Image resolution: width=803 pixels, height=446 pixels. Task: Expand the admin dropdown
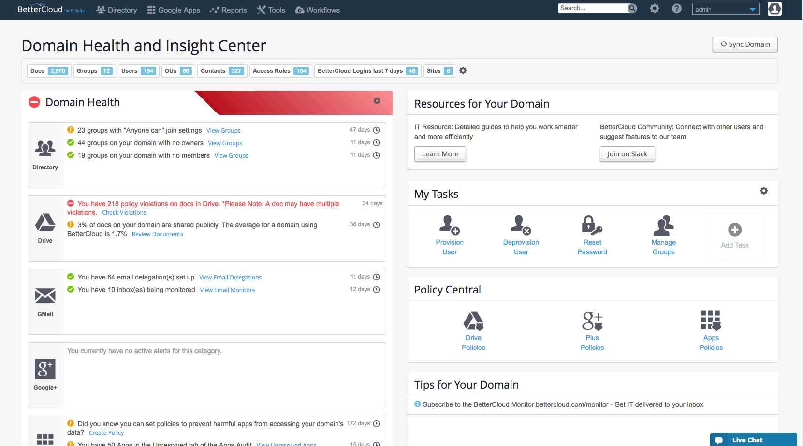(x=726, y=9)
